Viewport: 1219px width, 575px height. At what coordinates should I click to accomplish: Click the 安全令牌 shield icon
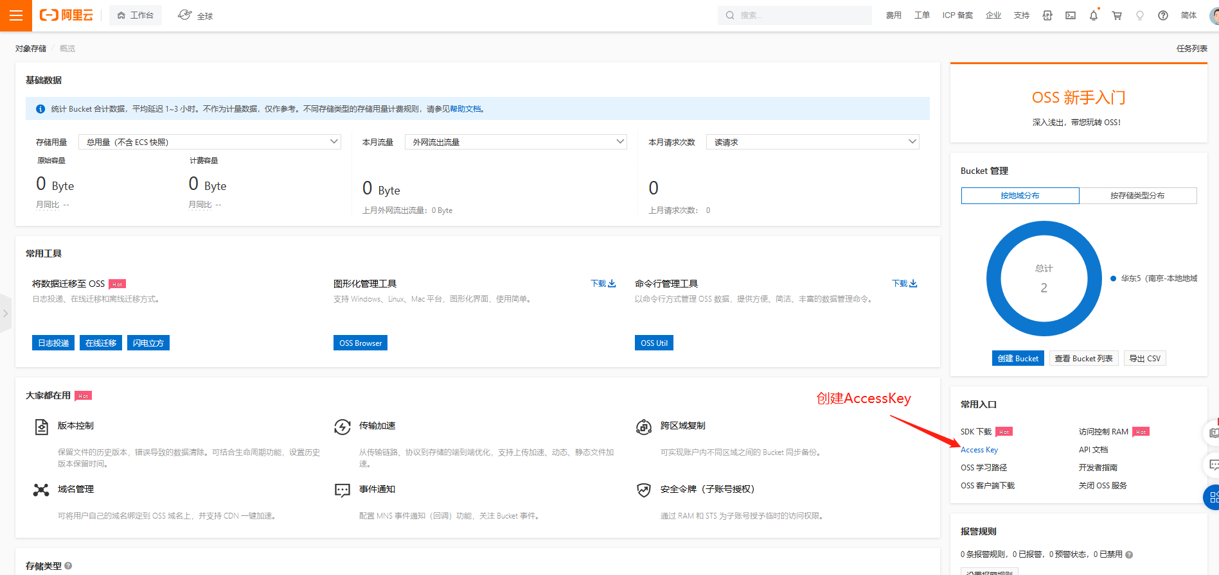tap(644, 490)
